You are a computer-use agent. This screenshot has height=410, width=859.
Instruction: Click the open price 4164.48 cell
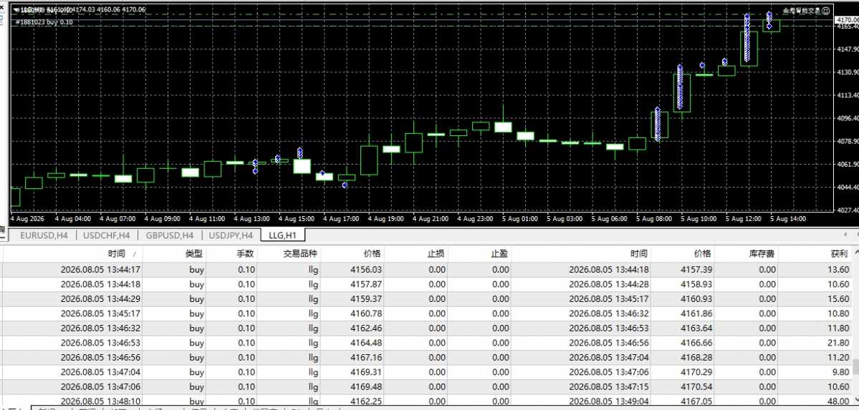coord(367,343)
